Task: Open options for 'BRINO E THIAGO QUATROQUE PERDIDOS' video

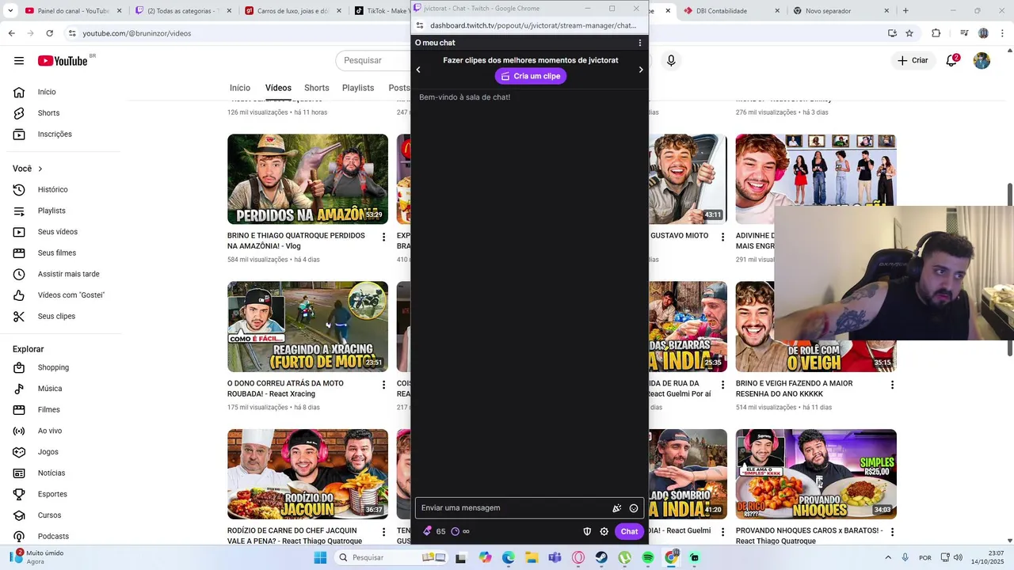Action: coord(384,237)
